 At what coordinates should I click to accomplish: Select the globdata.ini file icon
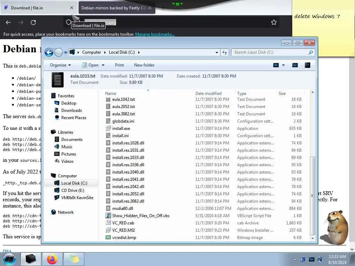(x=108, y=121)
